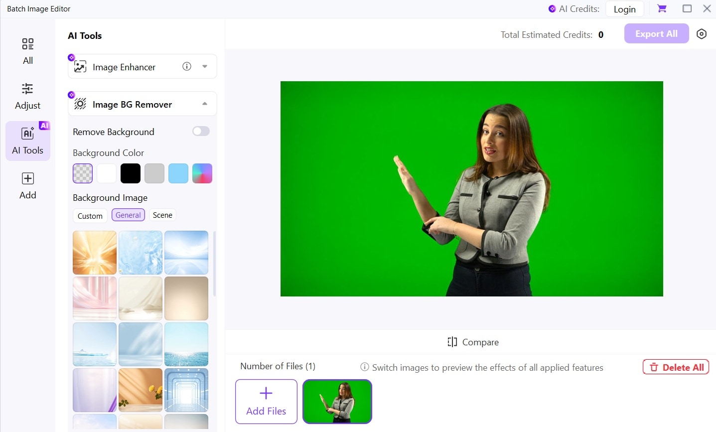The width and height of the screenshot is (716, 432).
Task: Click the AI Tools panel heading
Action: [85, 36]
